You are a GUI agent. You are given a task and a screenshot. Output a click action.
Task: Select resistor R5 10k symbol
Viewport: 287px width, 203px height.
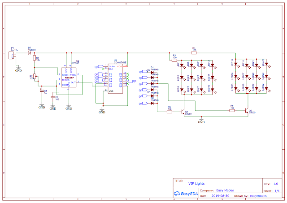(170, 112)
